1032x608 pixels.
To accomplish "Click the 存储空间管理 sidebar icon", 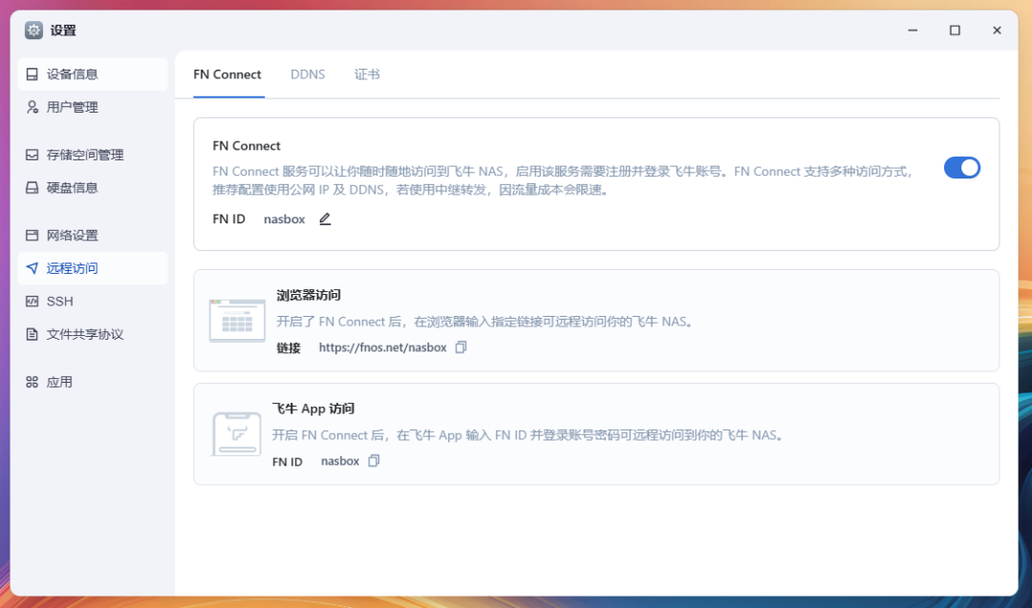I will pos(32,155).
